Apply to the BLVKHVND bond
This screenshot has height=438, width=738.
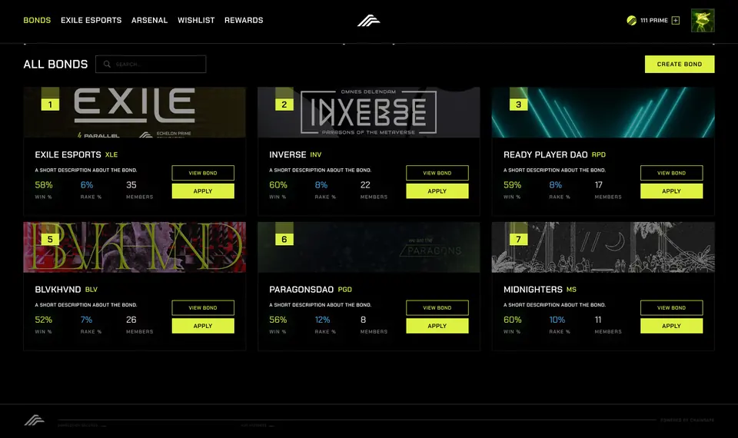tap(203, 326)
